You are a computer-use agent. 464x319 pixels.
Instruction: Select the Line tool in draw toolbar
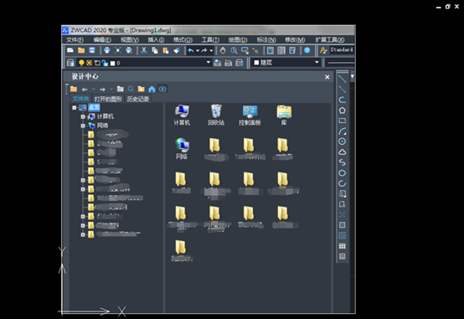342,79
